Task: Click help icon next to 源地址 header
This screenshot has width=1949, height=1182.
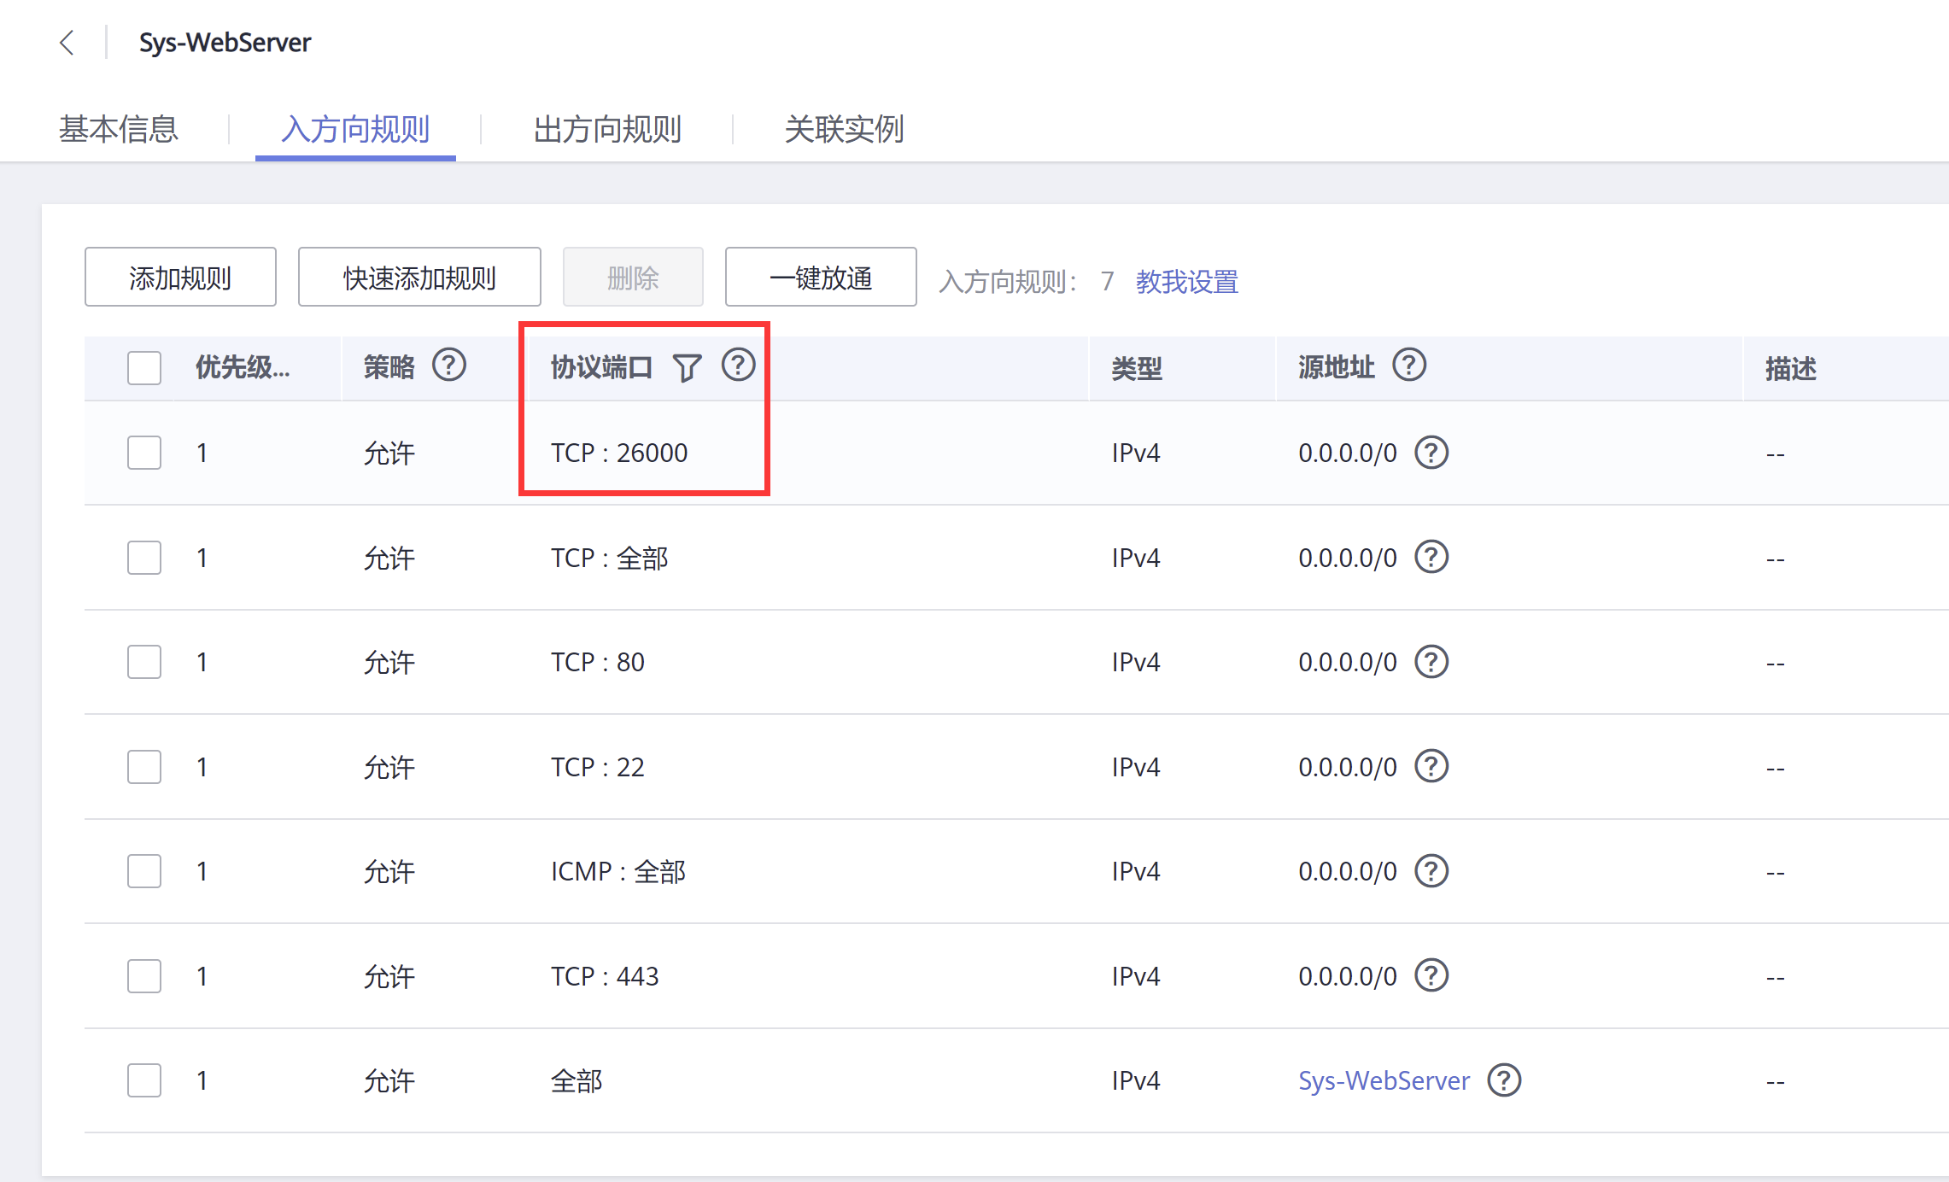Action: pos(1409,366)
